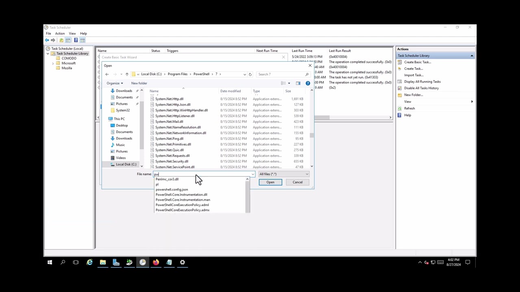Open Task Scheduler Help menu

83,33
